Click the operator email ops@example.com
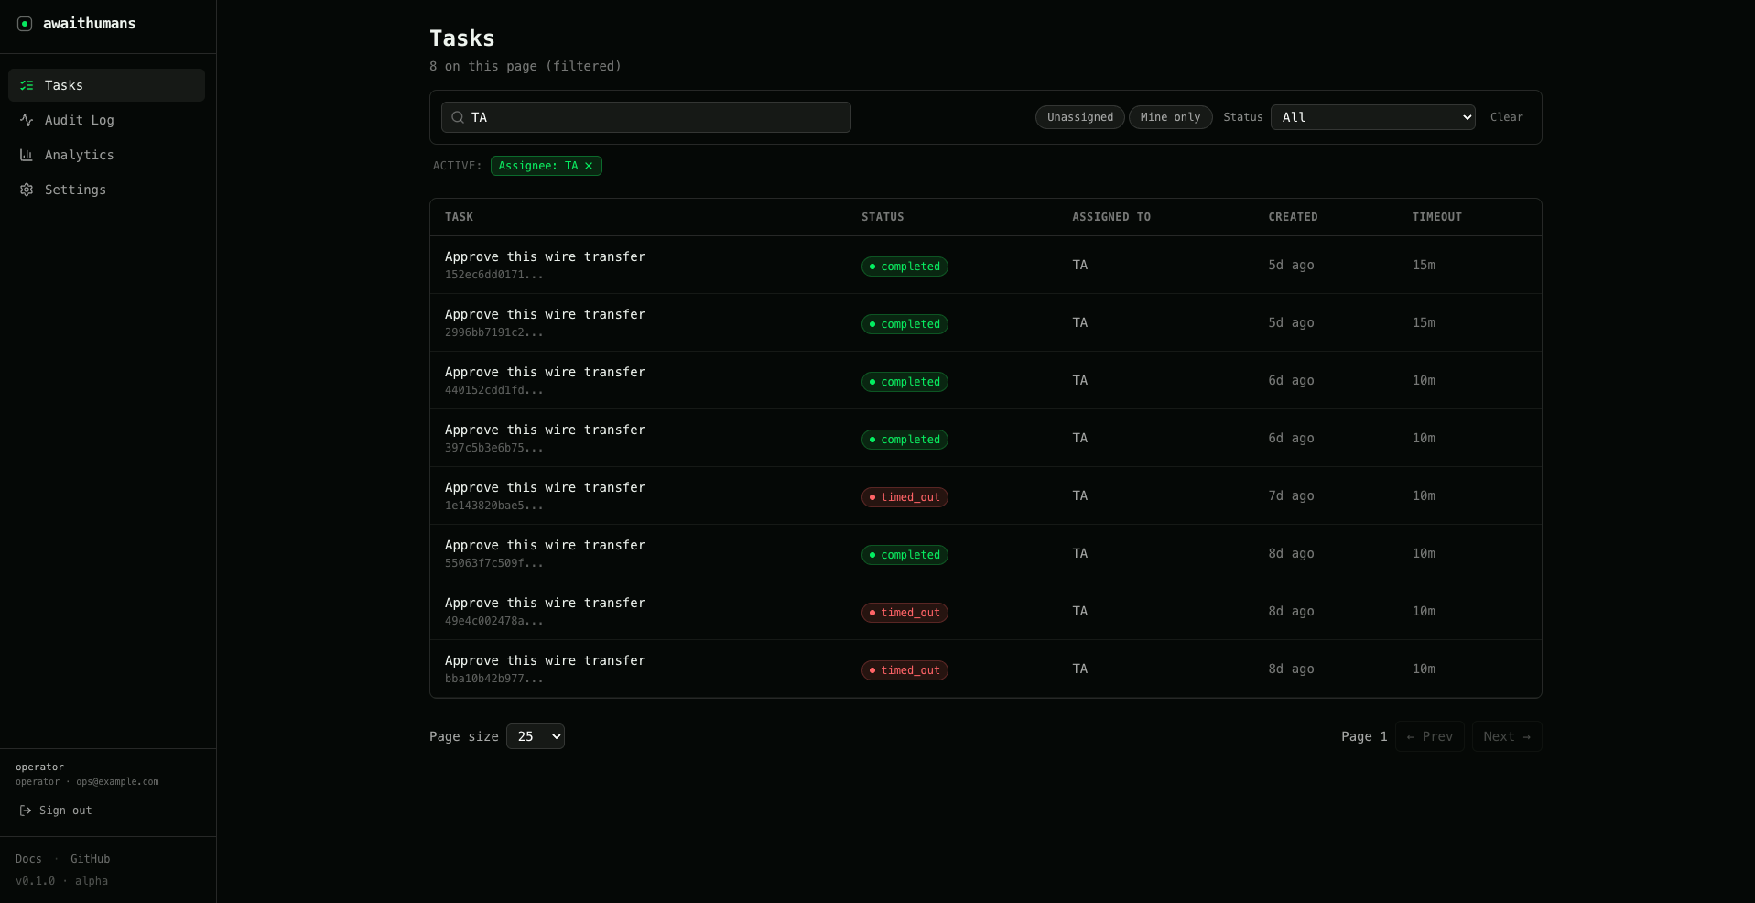Viewport: 1755px width, 903px height. point(117,782)
